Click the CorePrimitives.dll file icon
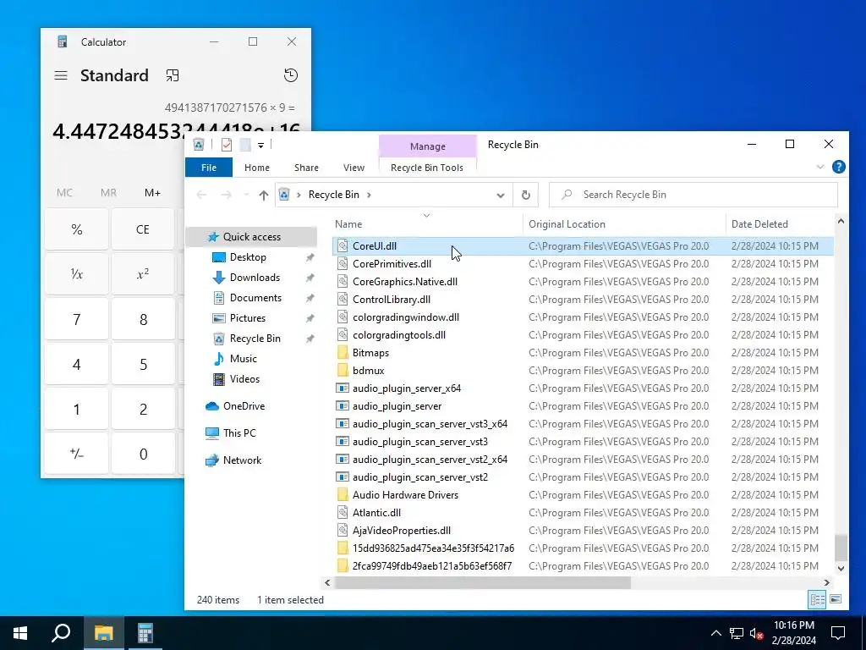This screenshot has width=866, height=650. [x=343, y=264]
